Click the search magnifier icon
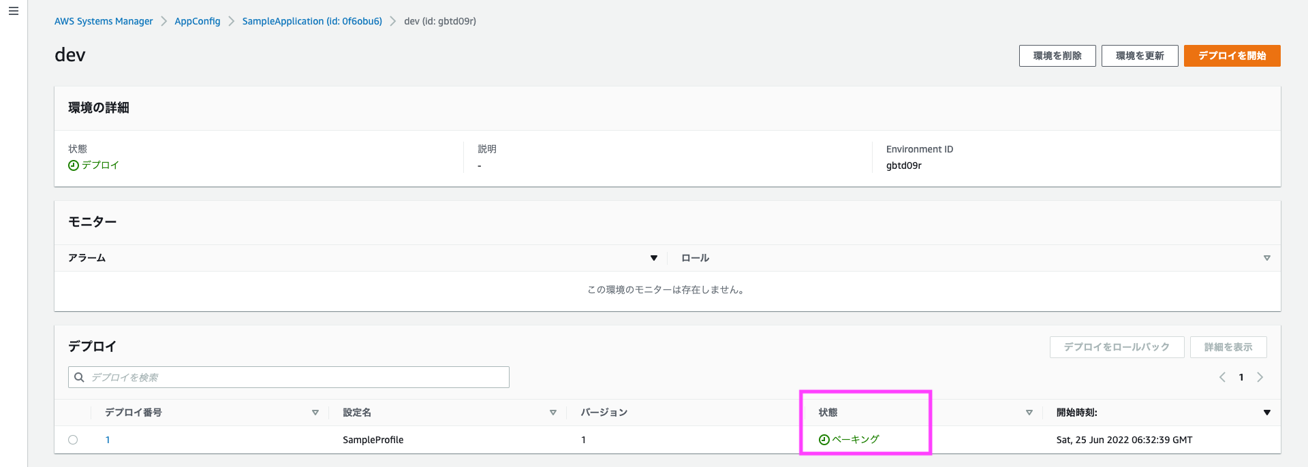The image size is (1308, 467). (x=80, y=377)
